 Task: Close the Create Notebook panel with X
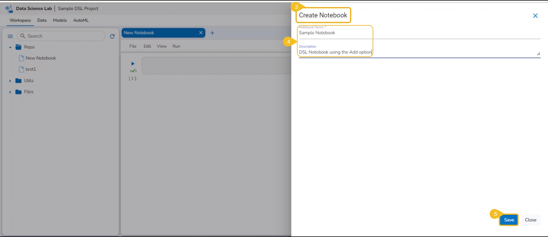pyautogui.click(x=535, y=16)
